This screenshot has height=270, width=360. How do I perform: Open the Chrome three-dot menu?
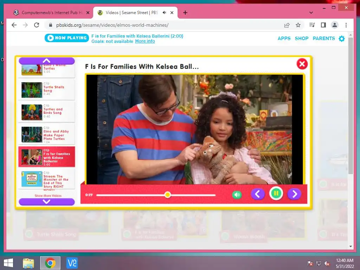click(346, 25)
